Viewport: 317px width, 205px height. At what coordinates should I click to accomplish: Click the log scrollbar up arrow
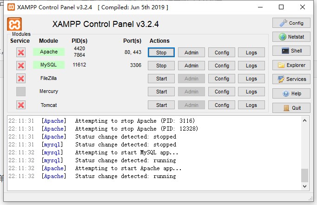click(x=305, y=120)
